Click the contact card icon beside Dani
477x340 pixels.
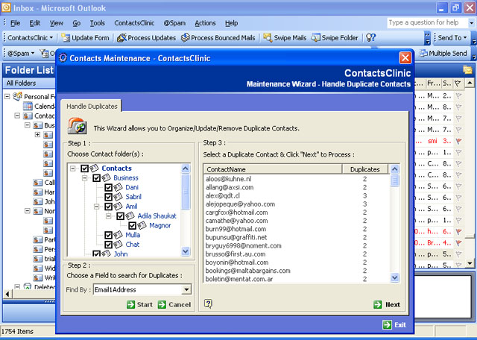[x=118, y=187]
